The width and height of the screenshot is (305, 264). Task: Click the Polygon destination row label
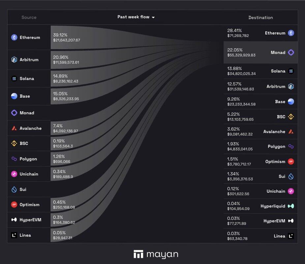pyautogui.click(x=276, y=147)
